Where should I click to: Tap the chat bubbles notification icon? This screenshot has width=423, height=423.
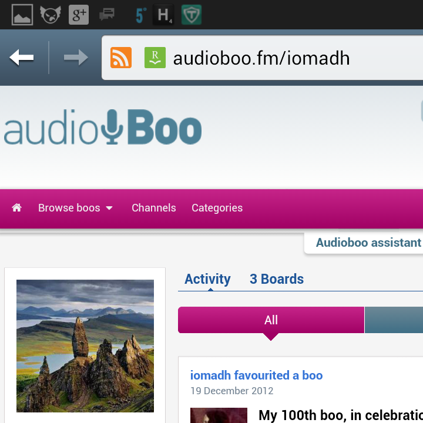click(107, 15)
